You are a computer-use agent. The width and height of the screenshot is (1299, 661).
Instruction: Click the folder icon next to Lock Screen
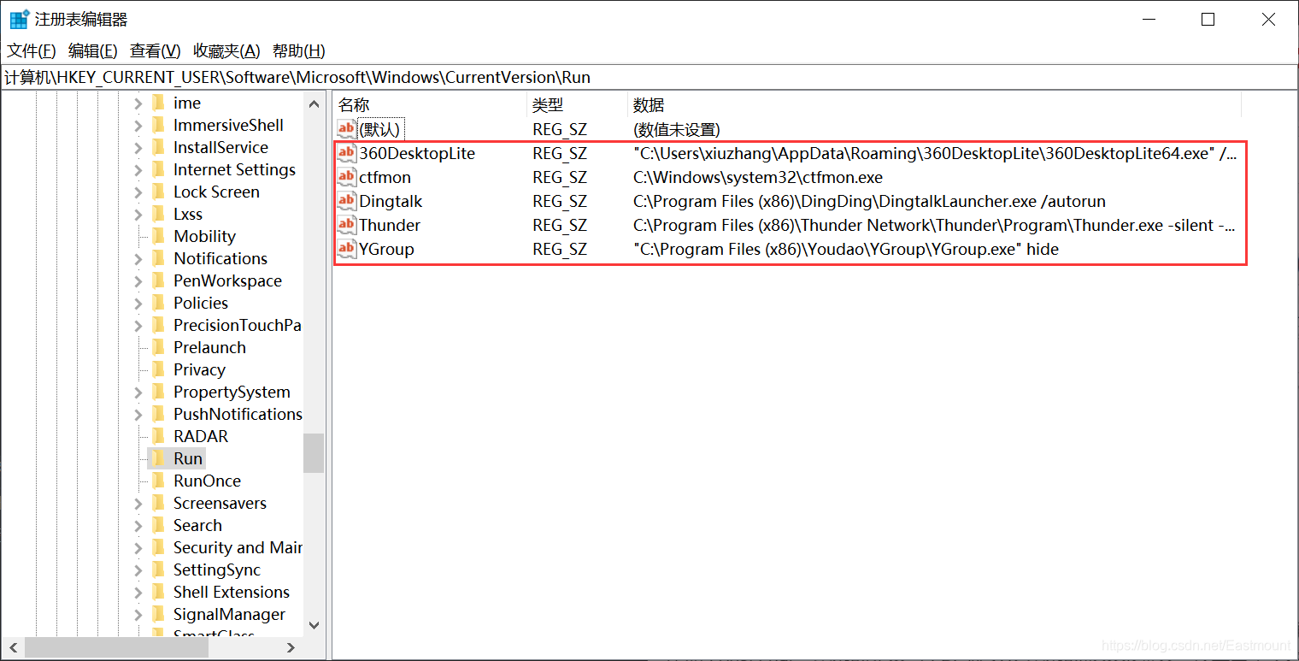[x=158, y=192]
